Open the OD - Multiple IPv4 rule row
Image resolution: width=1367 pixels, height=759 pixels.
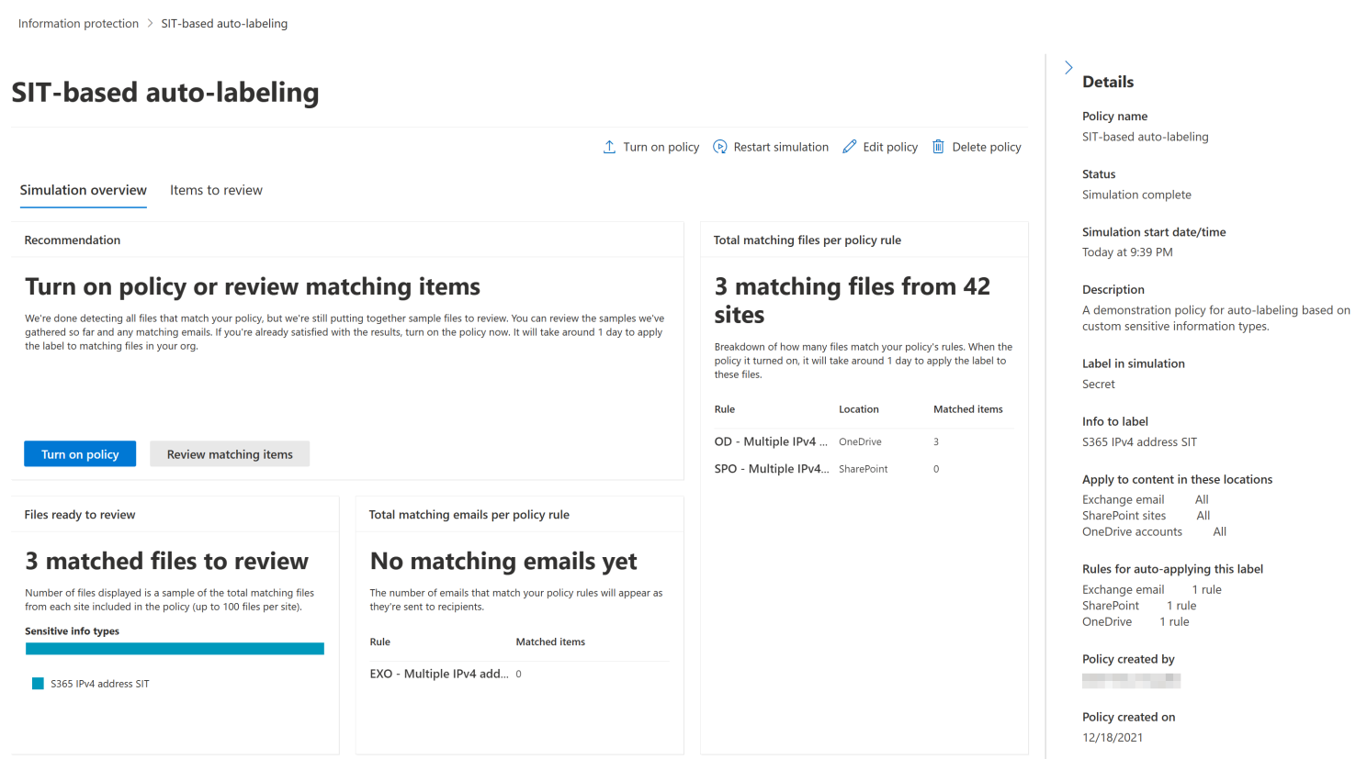[770, 441]
